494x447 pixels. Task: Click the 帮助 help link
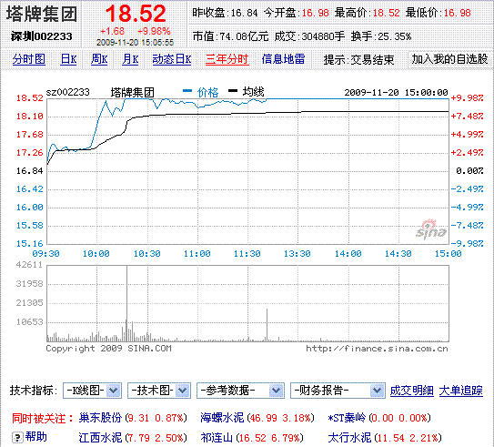point(36,437)
